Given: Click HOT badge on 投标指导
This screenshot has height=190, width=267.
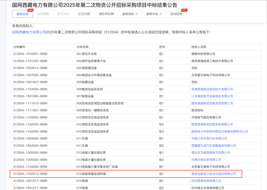Looking at the screenshot, I should (184, 10).
